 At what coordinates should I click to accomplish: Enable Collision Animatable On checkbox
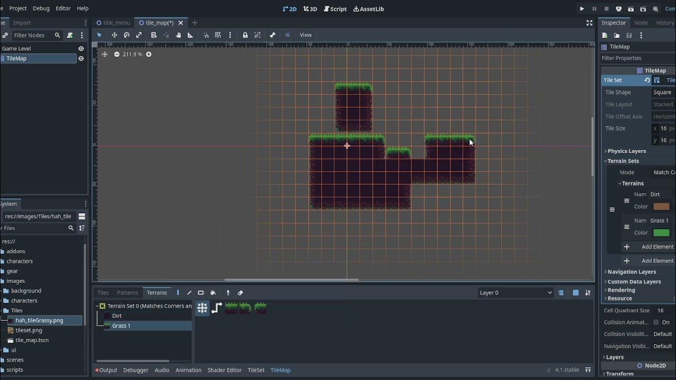coord(656,322)
